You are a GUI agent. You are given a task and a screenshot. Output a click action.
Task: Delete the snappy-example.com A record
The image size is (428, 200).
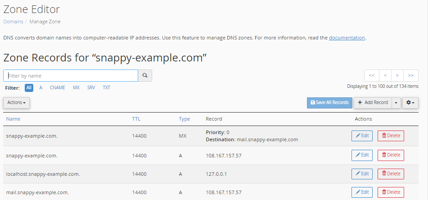[391, 155]
